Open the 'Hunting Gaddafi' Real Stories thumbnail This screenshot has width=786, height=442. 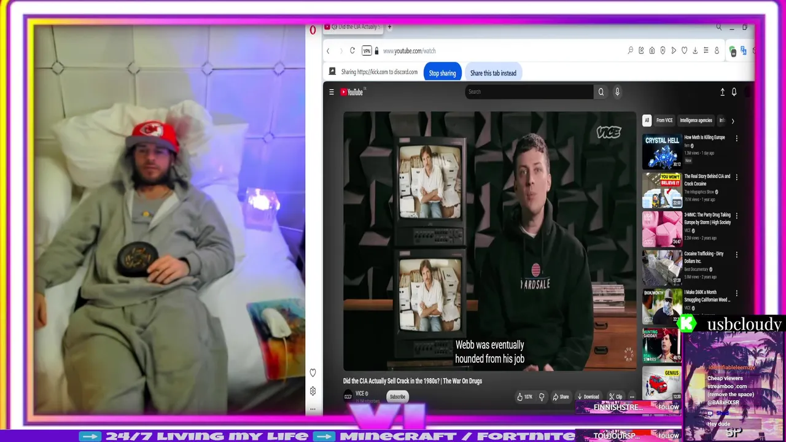tap(661, 345)
